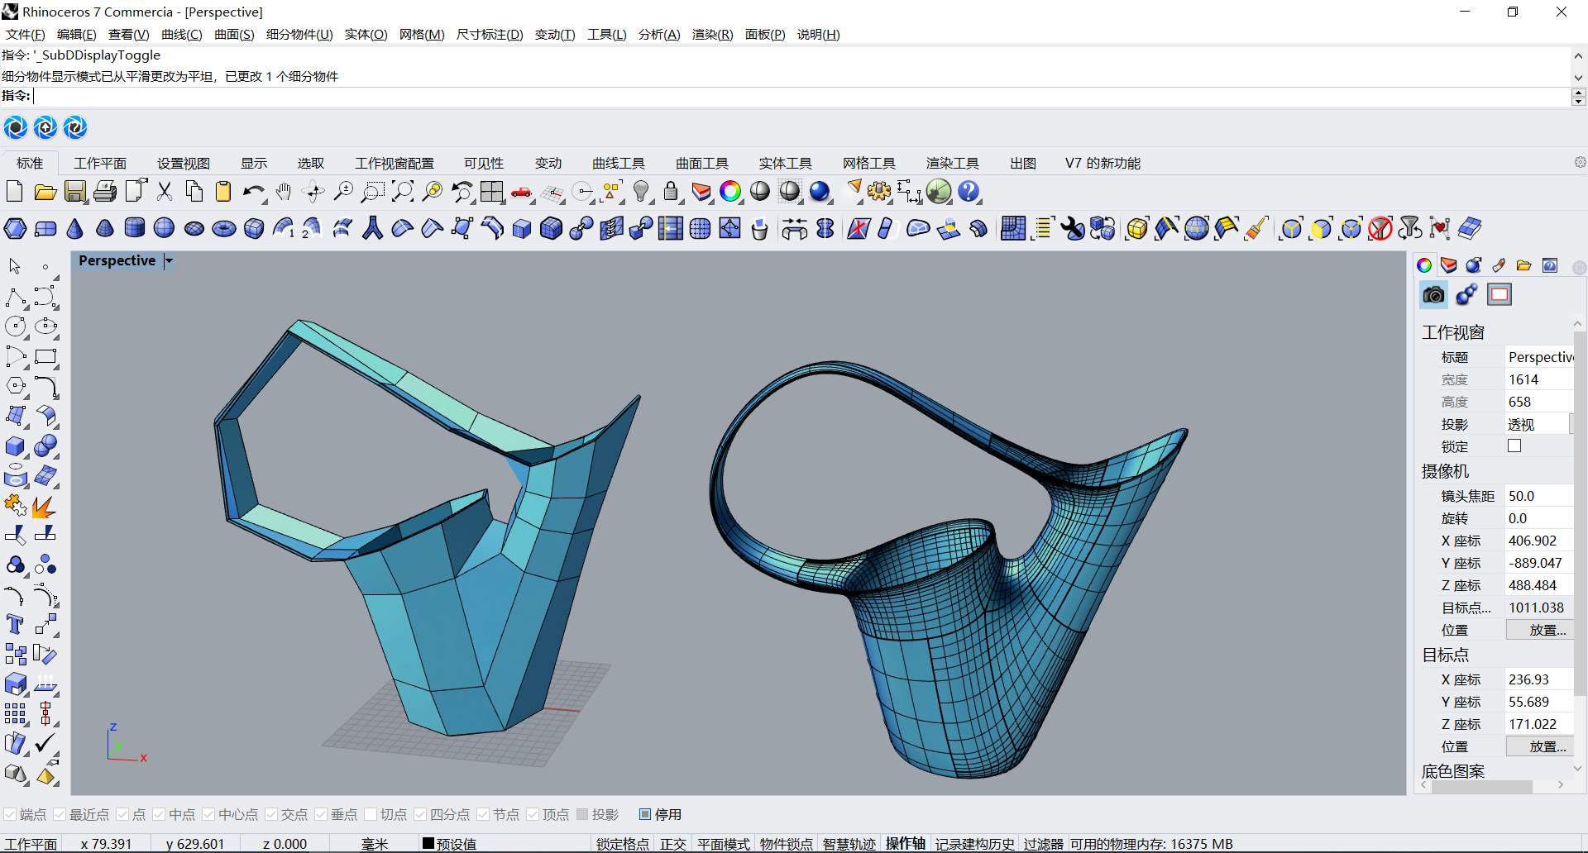Open the 投影 透视 dropdown
Viewport: 1588px width, 853px height.
[1538, 424]
